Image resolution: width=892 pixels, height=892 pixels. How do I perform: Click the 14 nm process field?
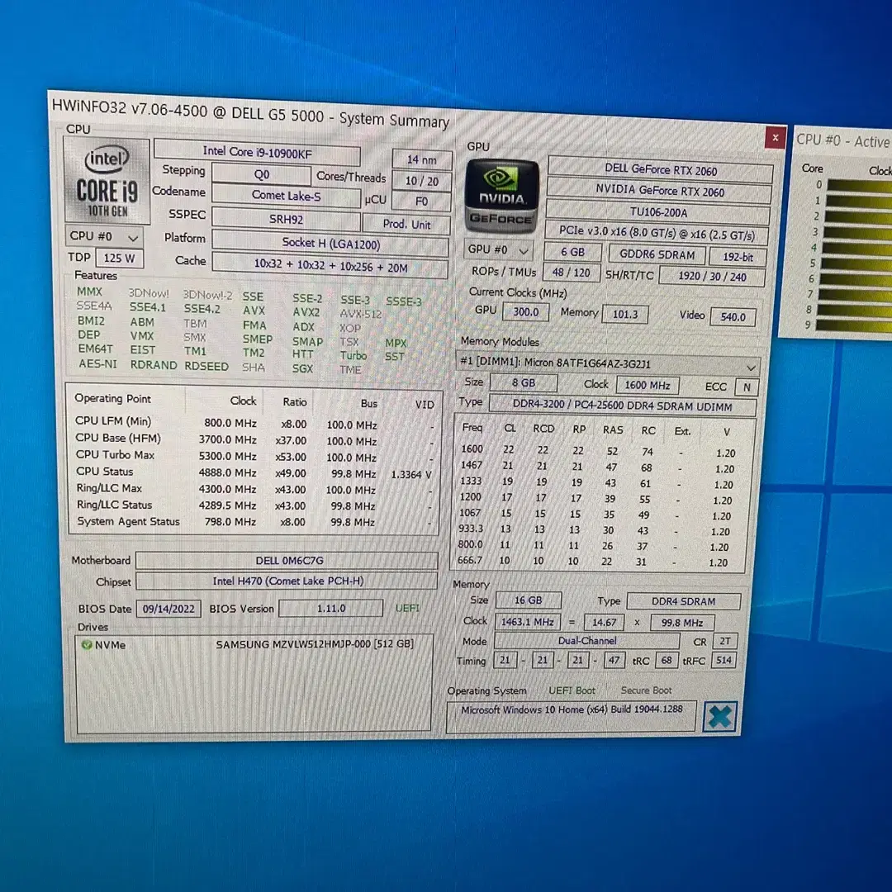pos(422,160)
